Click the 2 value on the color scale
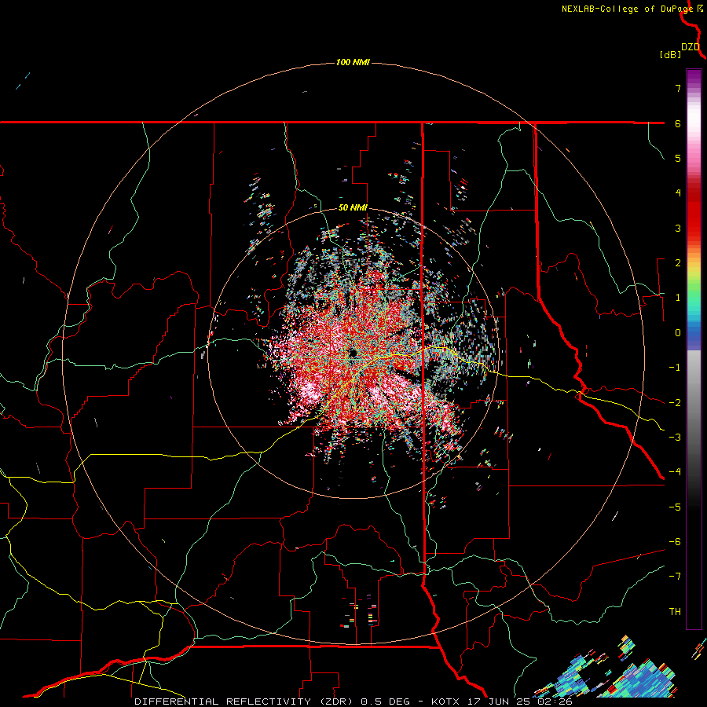 click(678, 263)
